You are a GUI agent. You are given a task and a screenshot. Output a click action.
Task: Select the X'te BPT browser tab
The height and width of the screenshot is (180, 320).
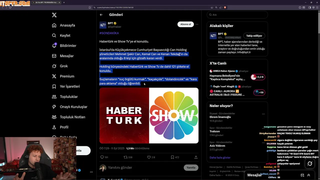46,2
